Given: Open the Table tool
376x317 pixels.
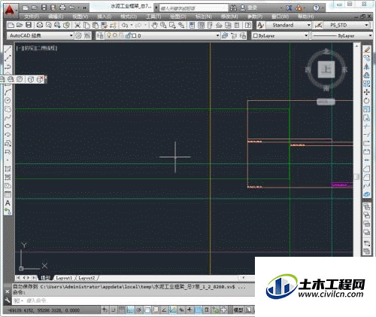Looking at the screenshot, I should (x=8, y=194).
